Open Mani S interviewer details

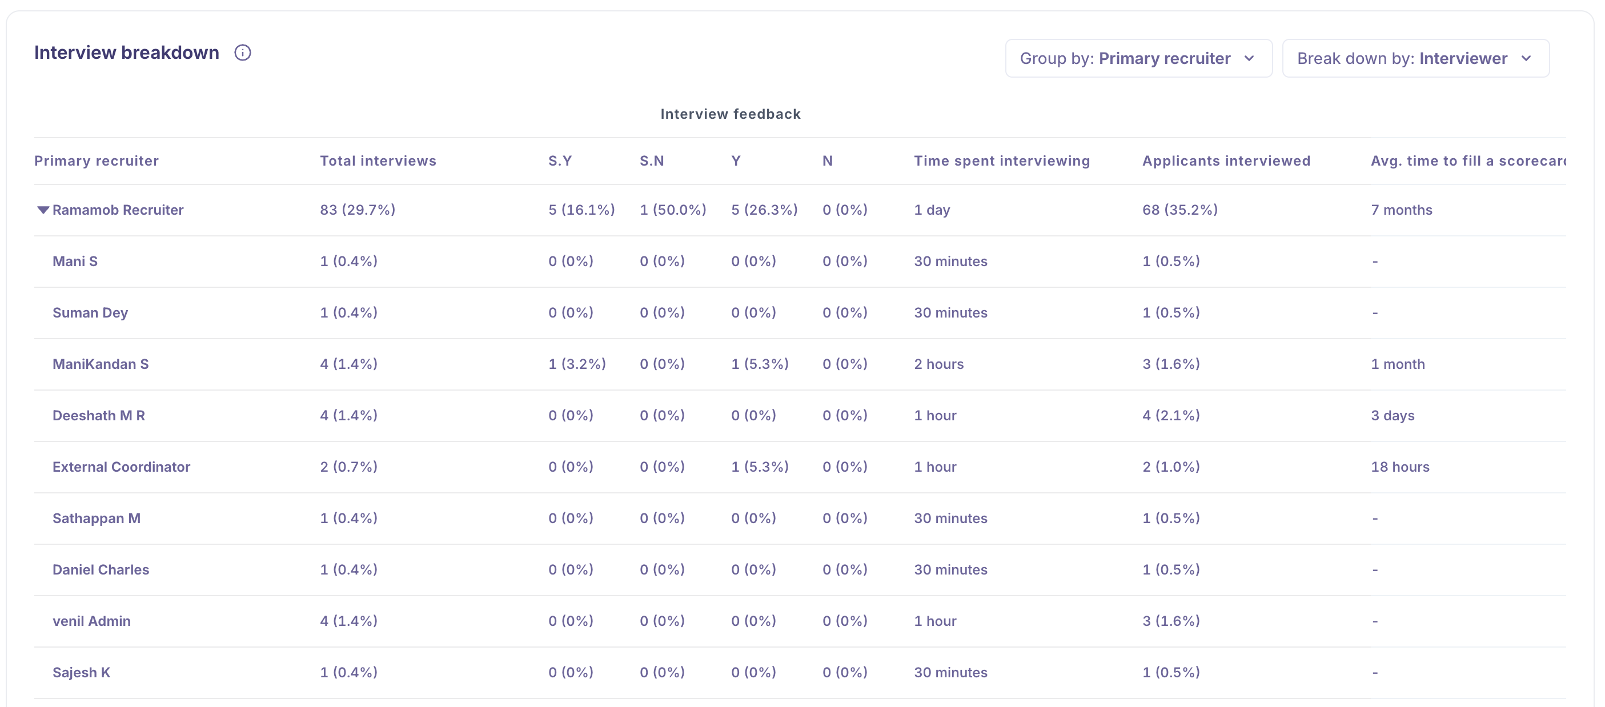75,261
